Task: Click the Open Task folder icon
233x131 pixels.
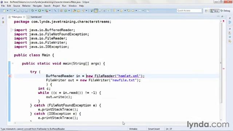Action: point(79,11)
